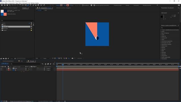Click the timeline layer search field
Screen dimensions: 181x102
pyautogui.click(x=25, y=64)
